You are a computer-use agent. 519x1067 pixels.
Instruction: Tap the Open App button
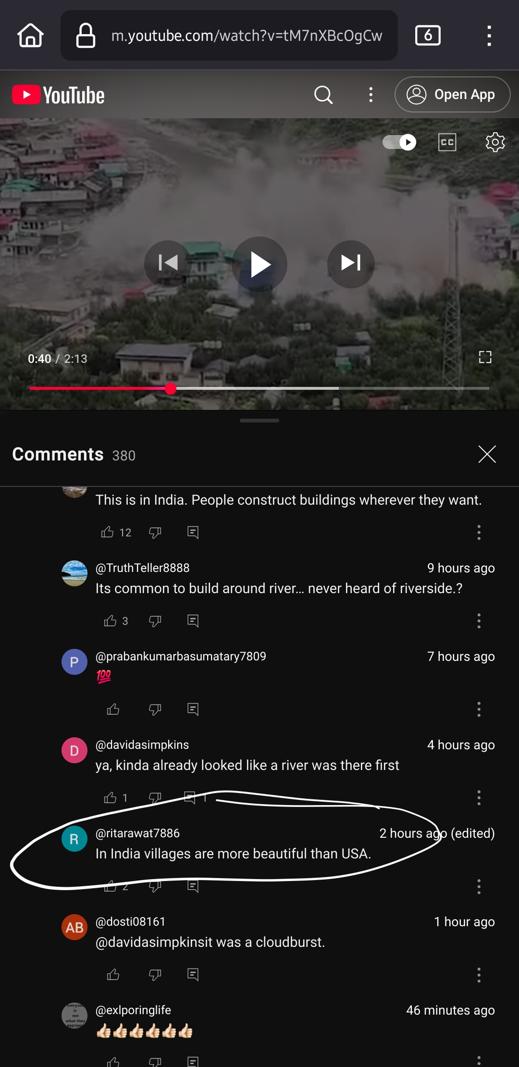coord(452,95)
